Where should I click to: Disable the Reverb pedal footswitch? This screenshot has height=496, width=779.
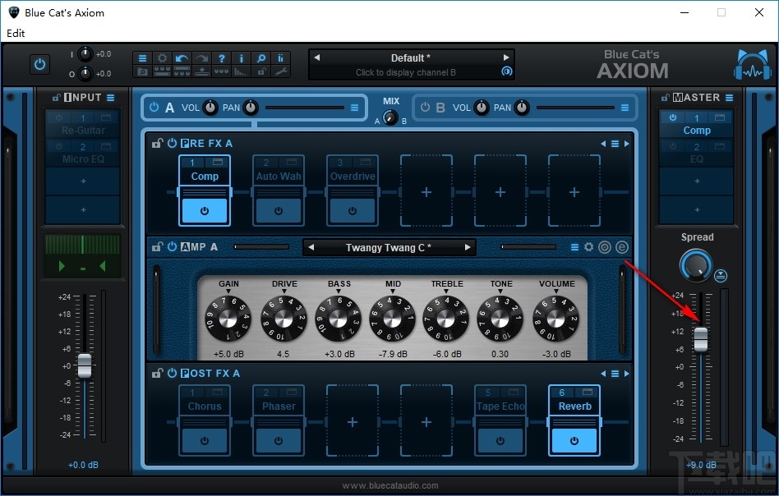(574, 441)
